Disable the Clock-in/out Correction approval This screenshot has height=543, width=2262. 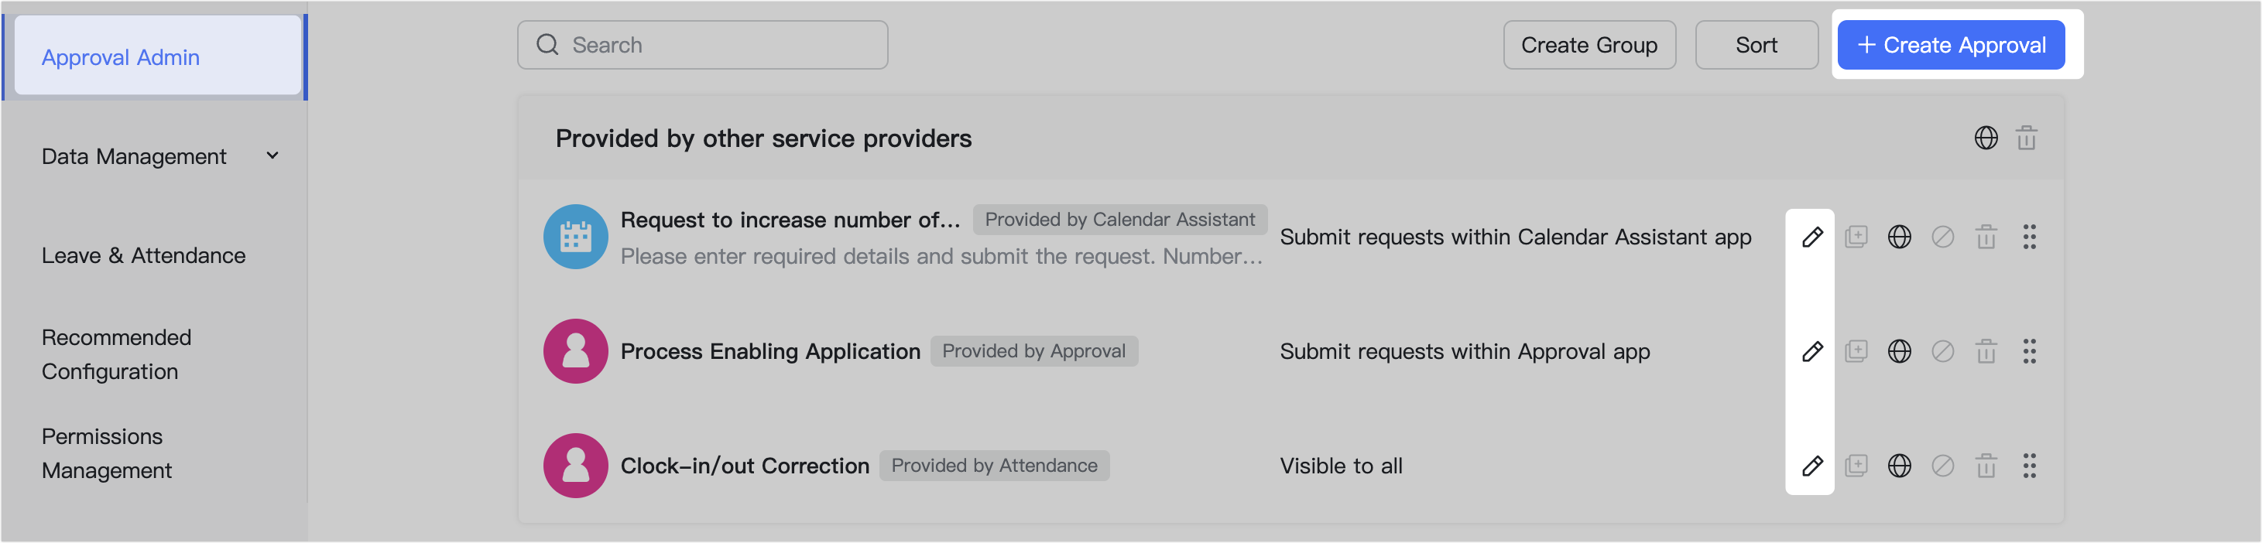(x=1943, y=466)
